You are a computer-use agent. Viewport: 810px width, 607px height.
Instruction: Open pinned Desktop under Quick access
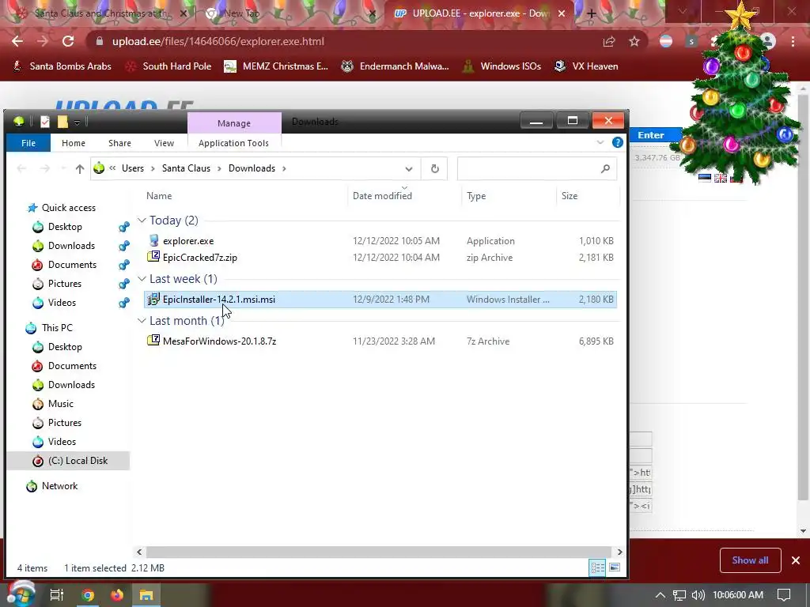(65, 227)
